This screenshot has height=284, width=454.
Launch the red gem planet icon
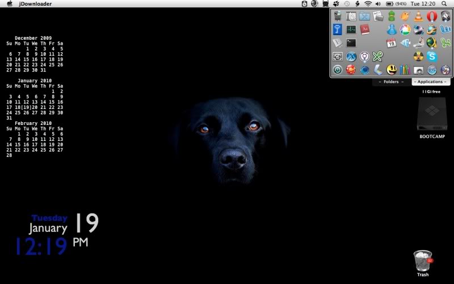coord(351,70)
